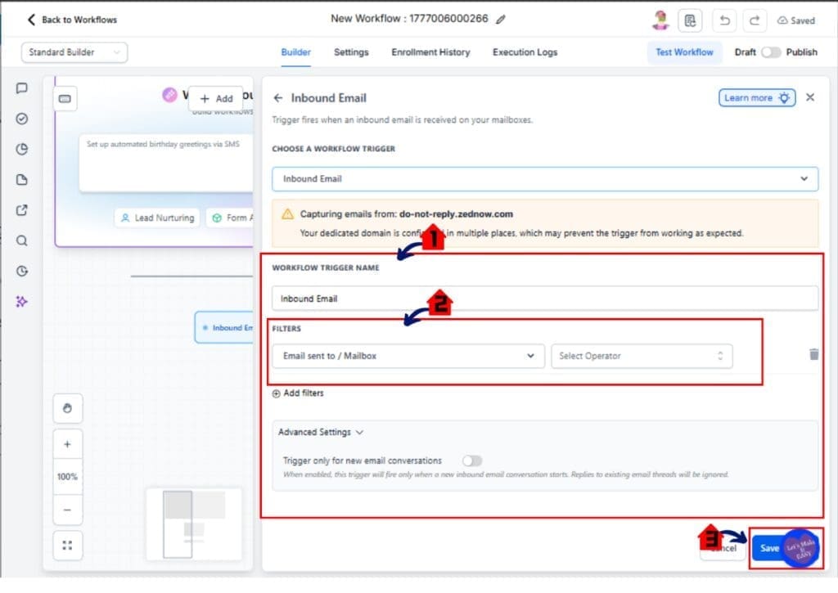Image resolution: width=838 pixels, height=593 pixels.
Task: Select the comments icon in left sidebar
Action: point(23,88)
